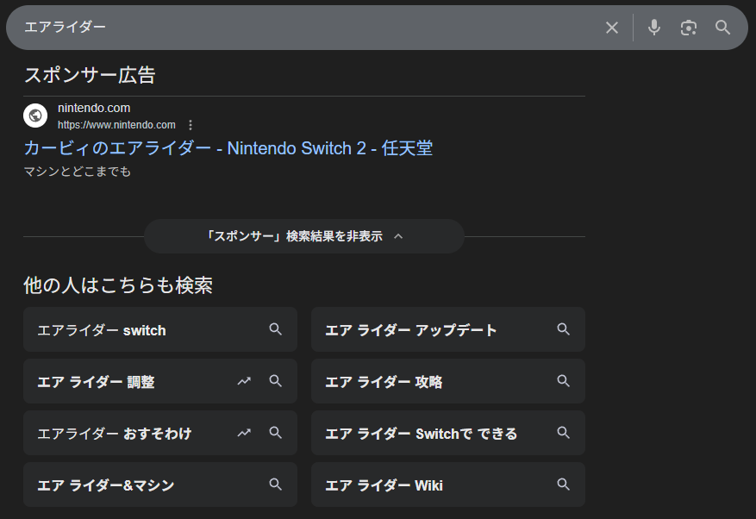The image size is (756, 519).
Task: Collapse sponsored results with 「スポンサー」検索結果を非表示
Action: 295,236
